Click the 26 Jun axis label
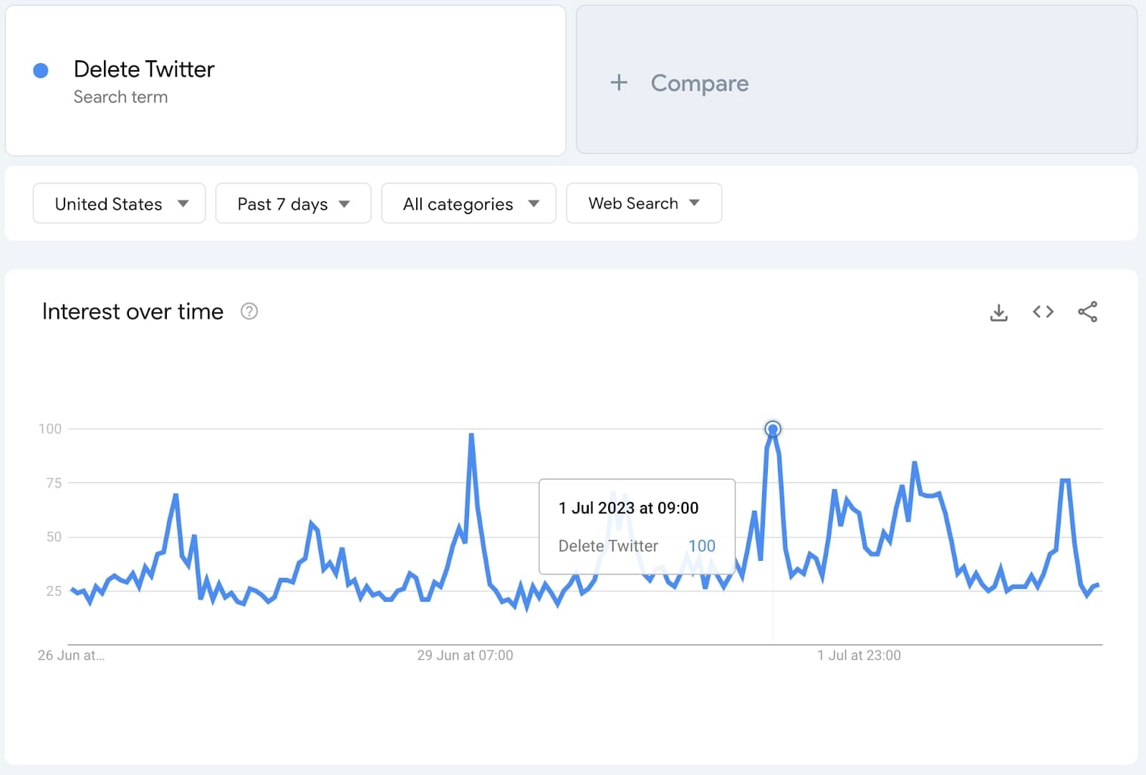This screenshot has height=775, width=1146. (x=71, y=655)
